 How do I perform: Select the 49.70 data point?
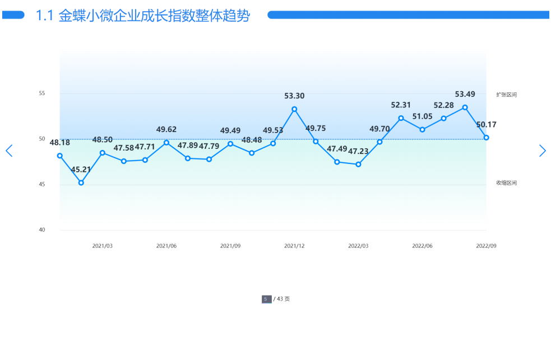point(379,142)
